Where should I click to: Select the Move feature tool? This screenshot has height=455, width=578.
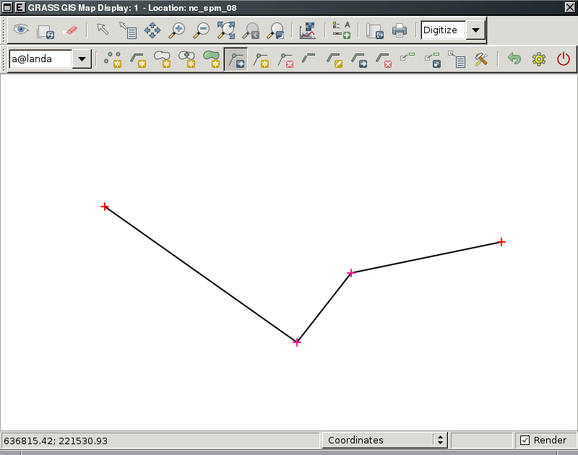click(359, 60)
